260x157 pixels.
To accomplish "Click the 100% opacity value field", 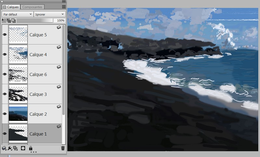I will click(x=59, y=20).
